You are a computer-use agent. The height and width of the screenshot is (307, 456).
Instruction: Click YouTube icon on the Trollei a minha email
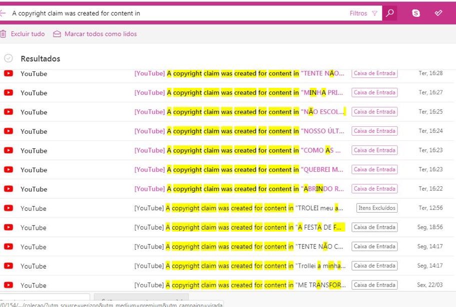click(x=8, y=266)
